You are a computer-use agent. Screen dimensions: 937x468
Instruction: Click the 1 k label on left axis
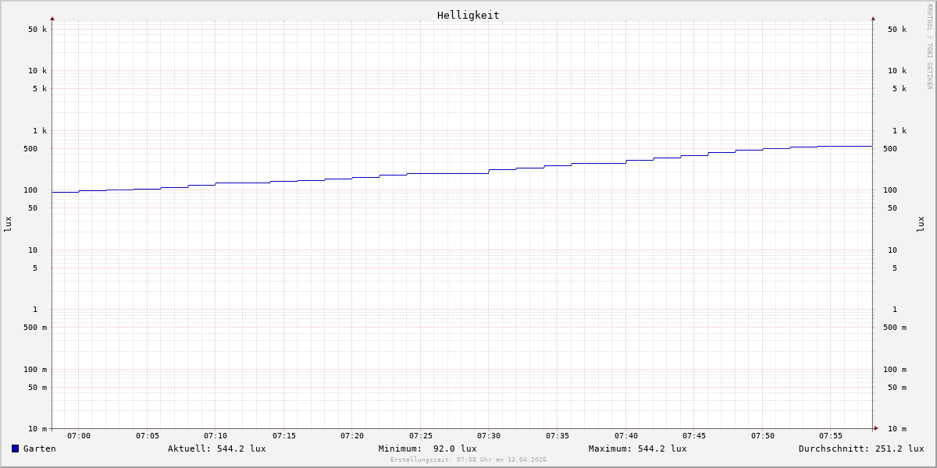[x=41, y=131]
